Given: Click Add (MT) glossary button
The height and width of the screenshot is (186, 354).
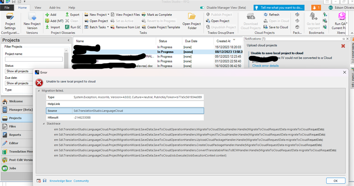Looking at the screenshot, I should [x=54, y=21].
